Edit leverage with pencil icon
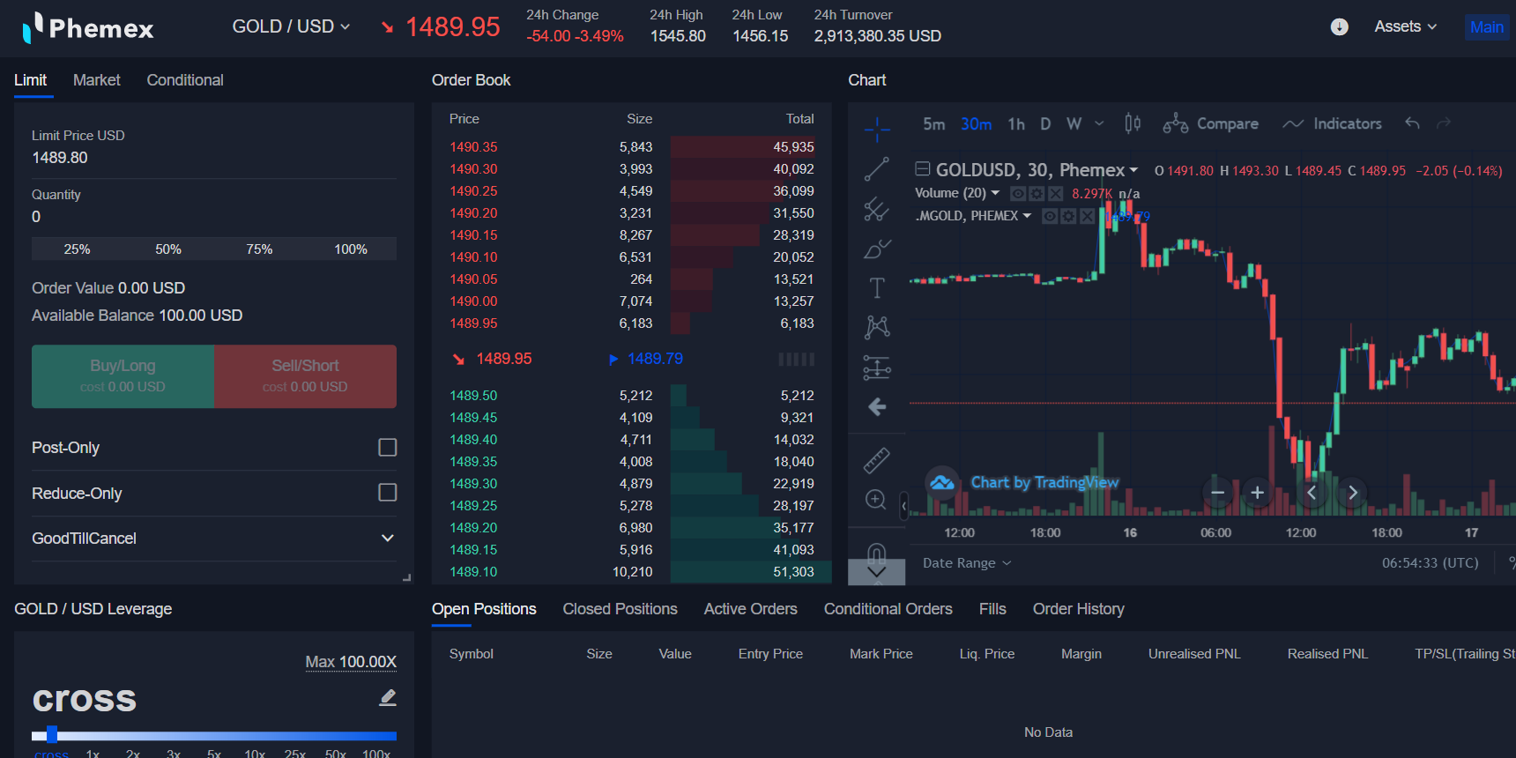This screenshot has width=1516, height=758. pos(388,698)
